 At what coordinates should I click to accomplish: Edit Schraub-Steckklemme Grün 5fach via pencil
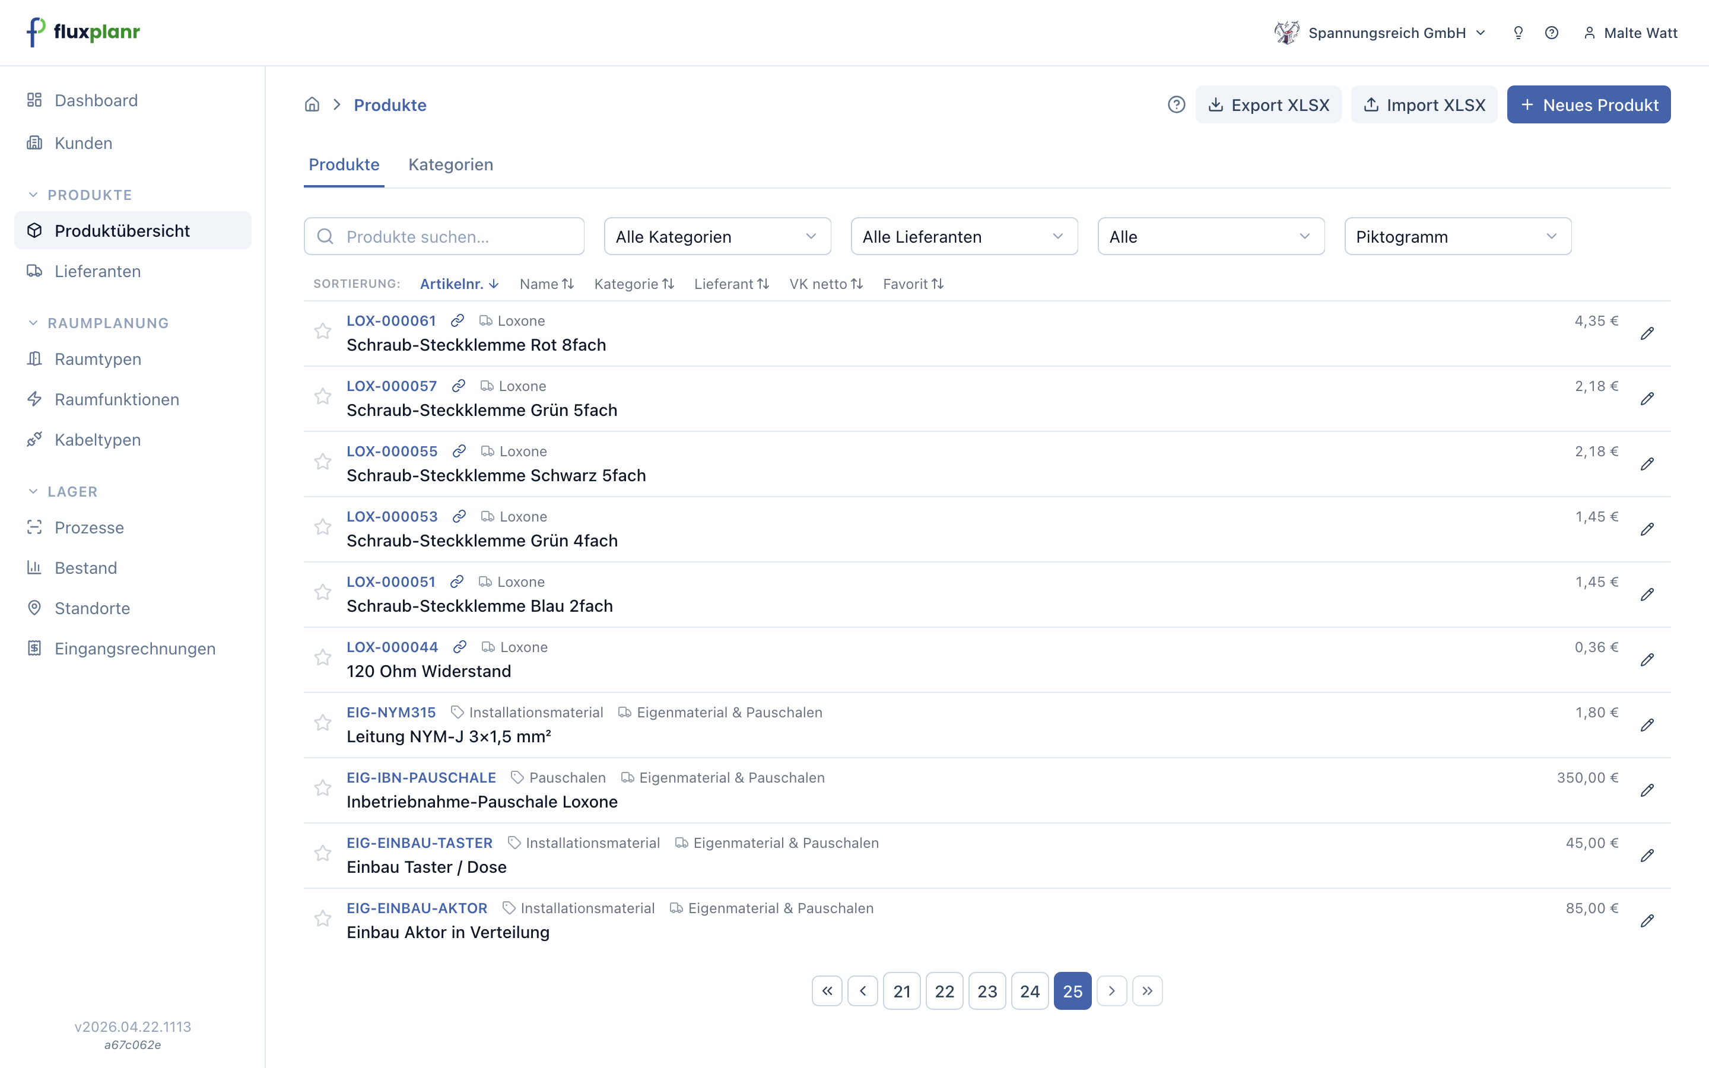[1647, 398]
